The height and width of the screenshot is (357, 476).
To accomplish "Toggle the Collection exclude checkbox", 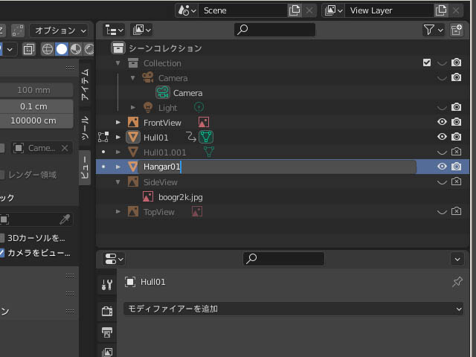I will coord(427,62).
